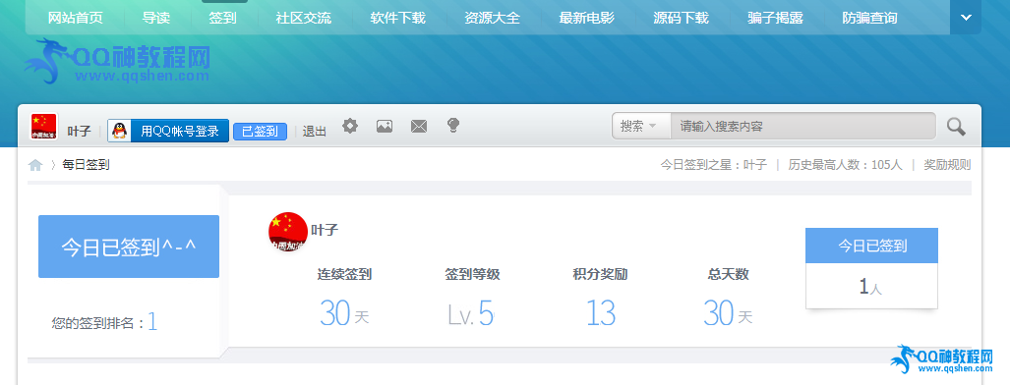This screenshot has height=385, width=1010.
Task: Open the 资源大全 menu item
Action: pos(492,18)
